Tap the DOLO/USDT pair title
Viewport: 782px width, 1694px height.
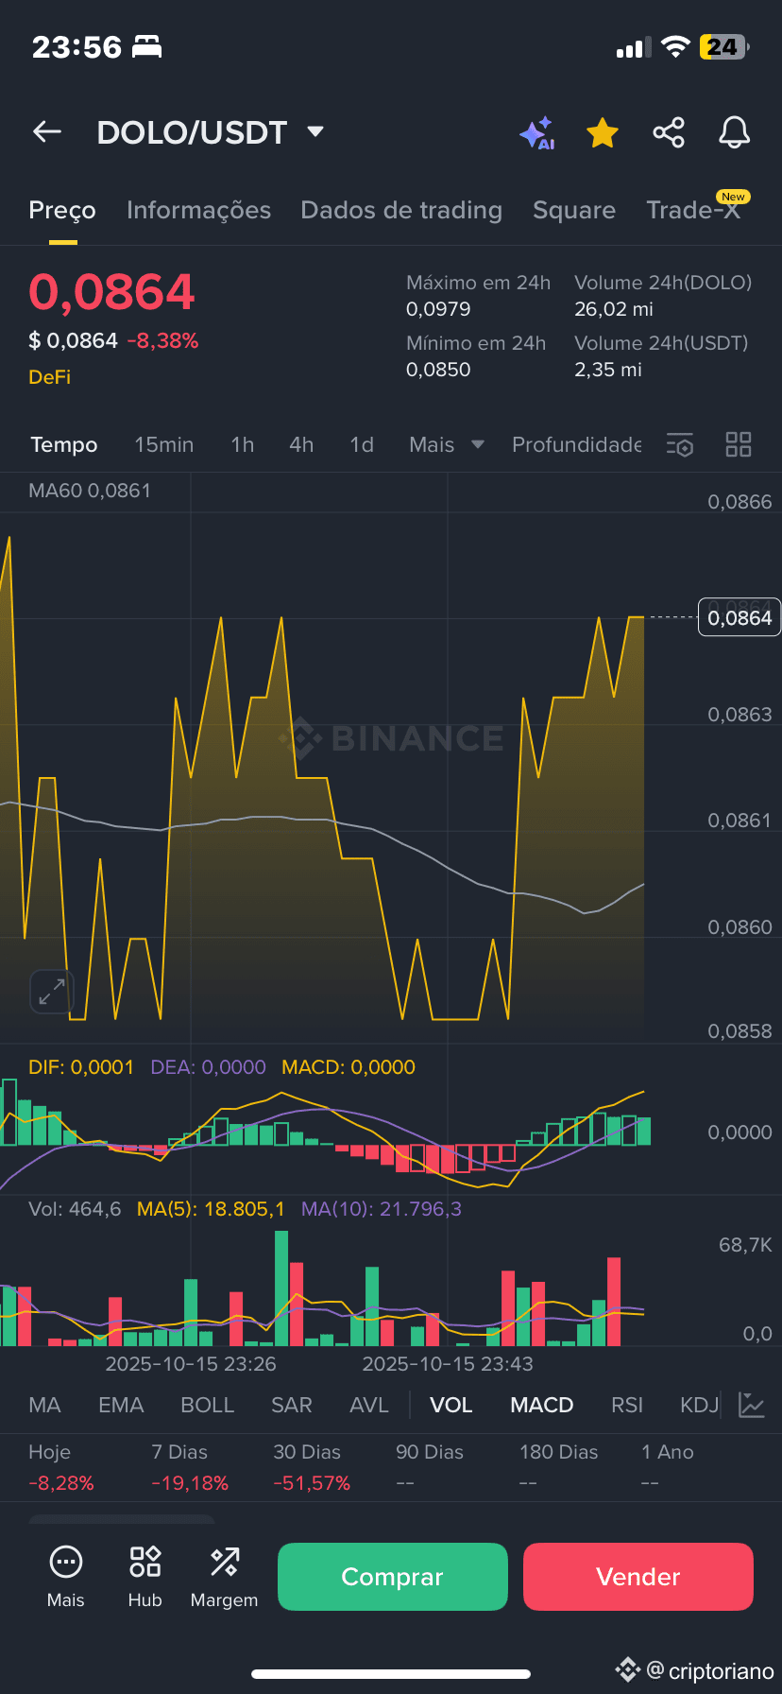click(x=192, y=132)
